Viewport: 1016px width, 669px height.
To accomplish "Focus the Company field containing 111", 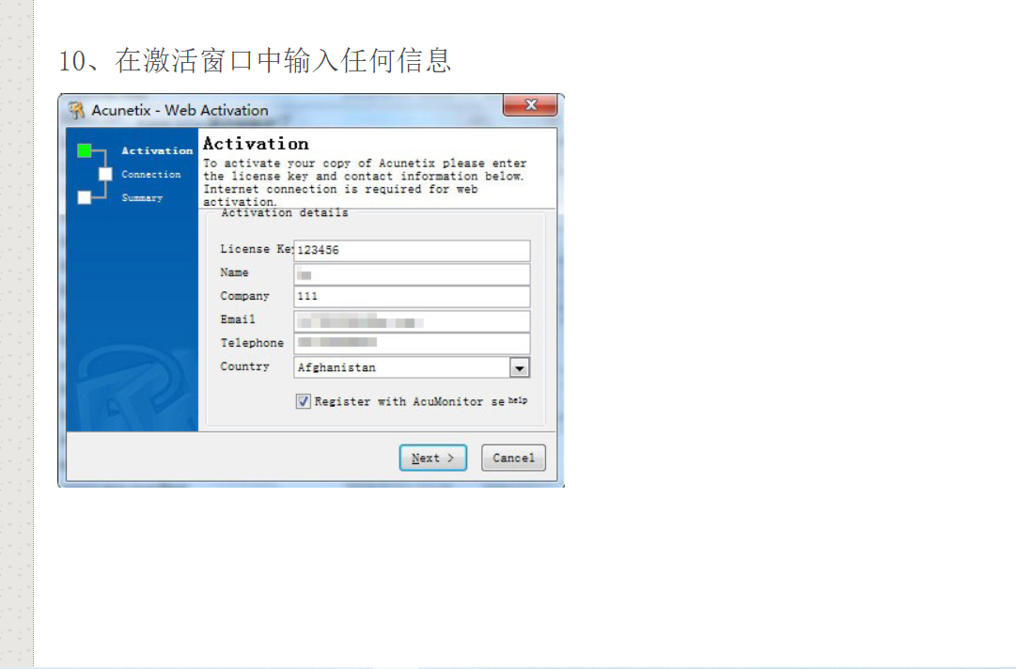I will click(x=412, y=297).
